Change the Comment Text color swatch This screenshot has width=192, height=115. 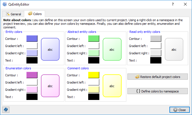tap(94, 97)
